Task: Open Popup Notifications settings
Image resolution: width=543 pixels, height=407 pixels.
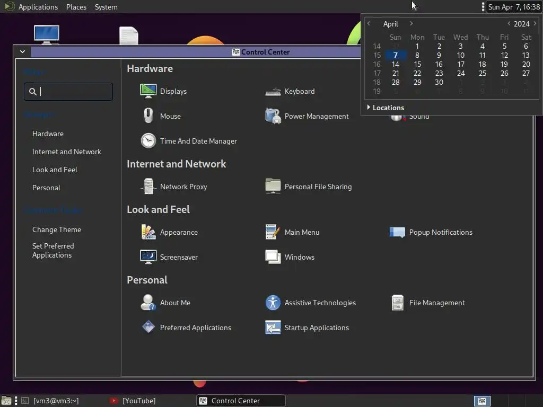Action: [x=431, y=232]
